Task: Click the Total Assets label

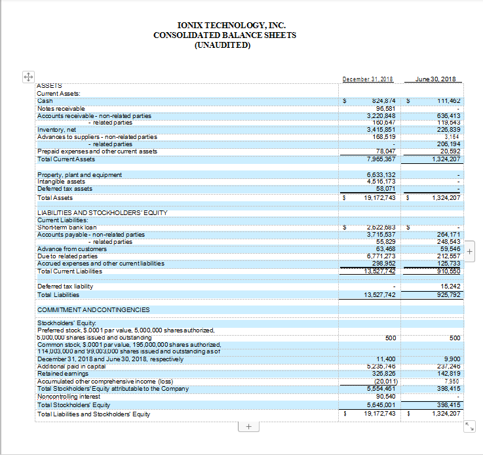Action: [x=55, y=198]
